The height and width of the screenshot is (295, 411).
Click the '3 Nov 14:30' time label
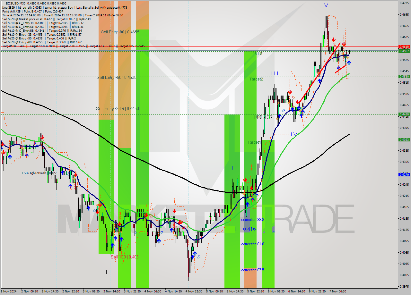point(112,291)
